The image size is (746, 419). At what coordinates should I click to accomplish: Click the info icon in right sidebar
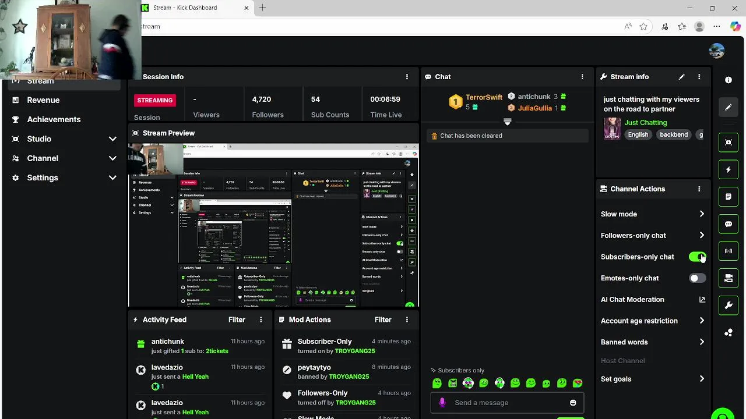[x=729, y=80]
